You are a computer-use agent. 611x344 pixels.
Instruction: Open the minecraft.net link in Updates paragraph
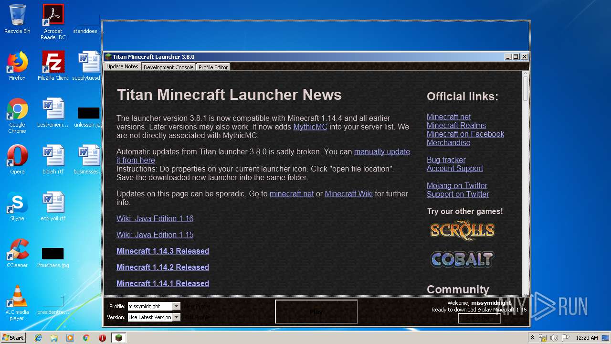[x=292, y=193]
